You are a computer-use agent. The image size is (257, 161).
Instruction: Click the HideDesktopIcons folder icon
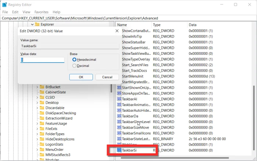pyautogui.click(x=42, y=139)
